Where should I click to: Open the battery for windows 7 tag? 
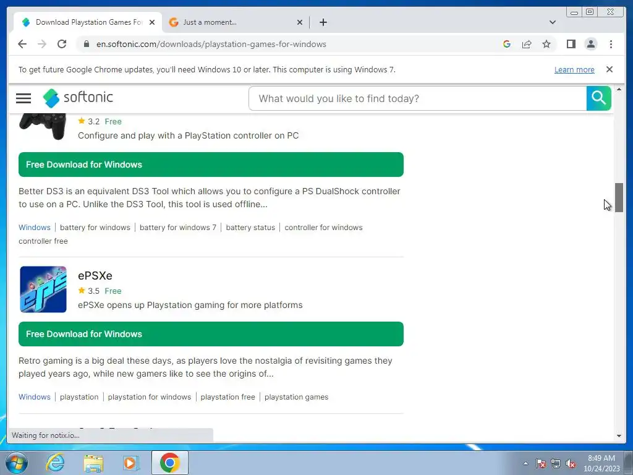(x=177, y=228)
